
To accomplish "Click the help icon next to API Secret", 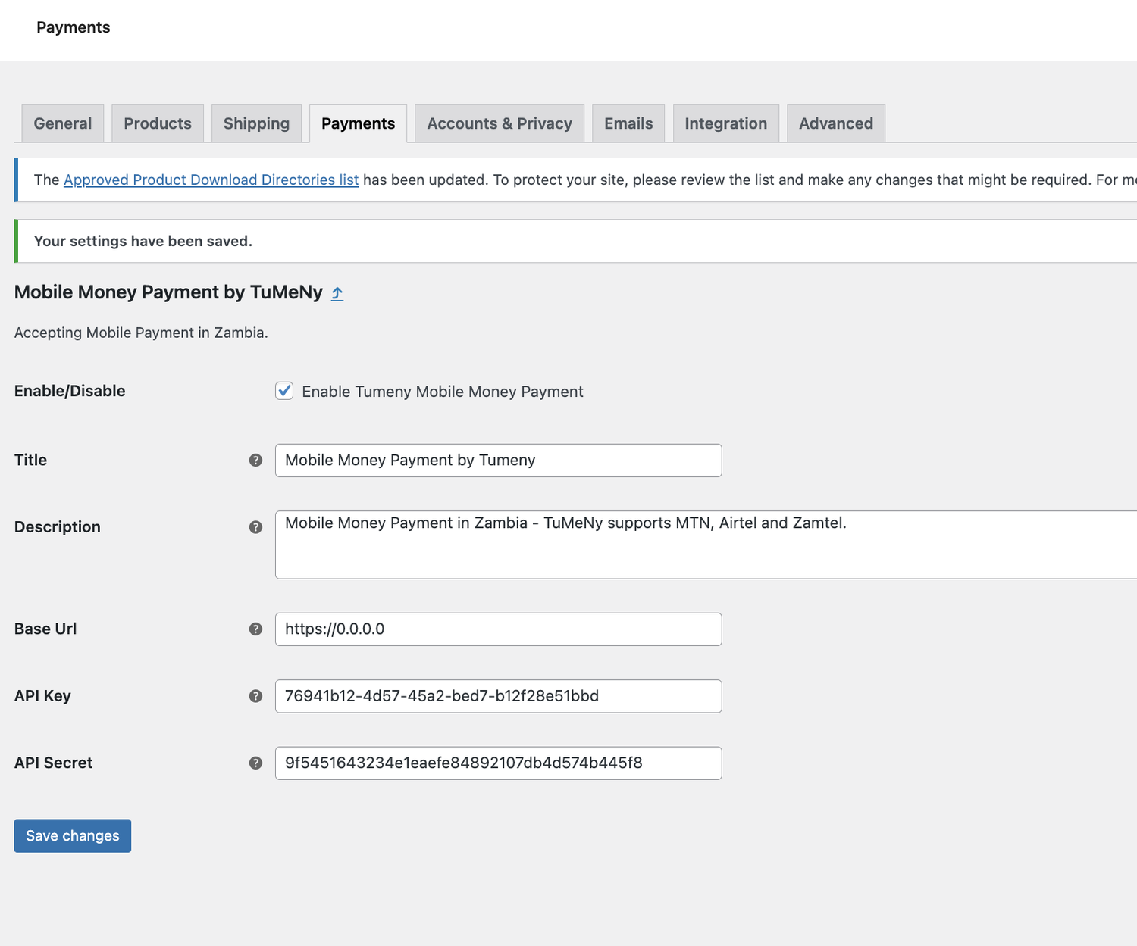I will (x=255, y=763).
